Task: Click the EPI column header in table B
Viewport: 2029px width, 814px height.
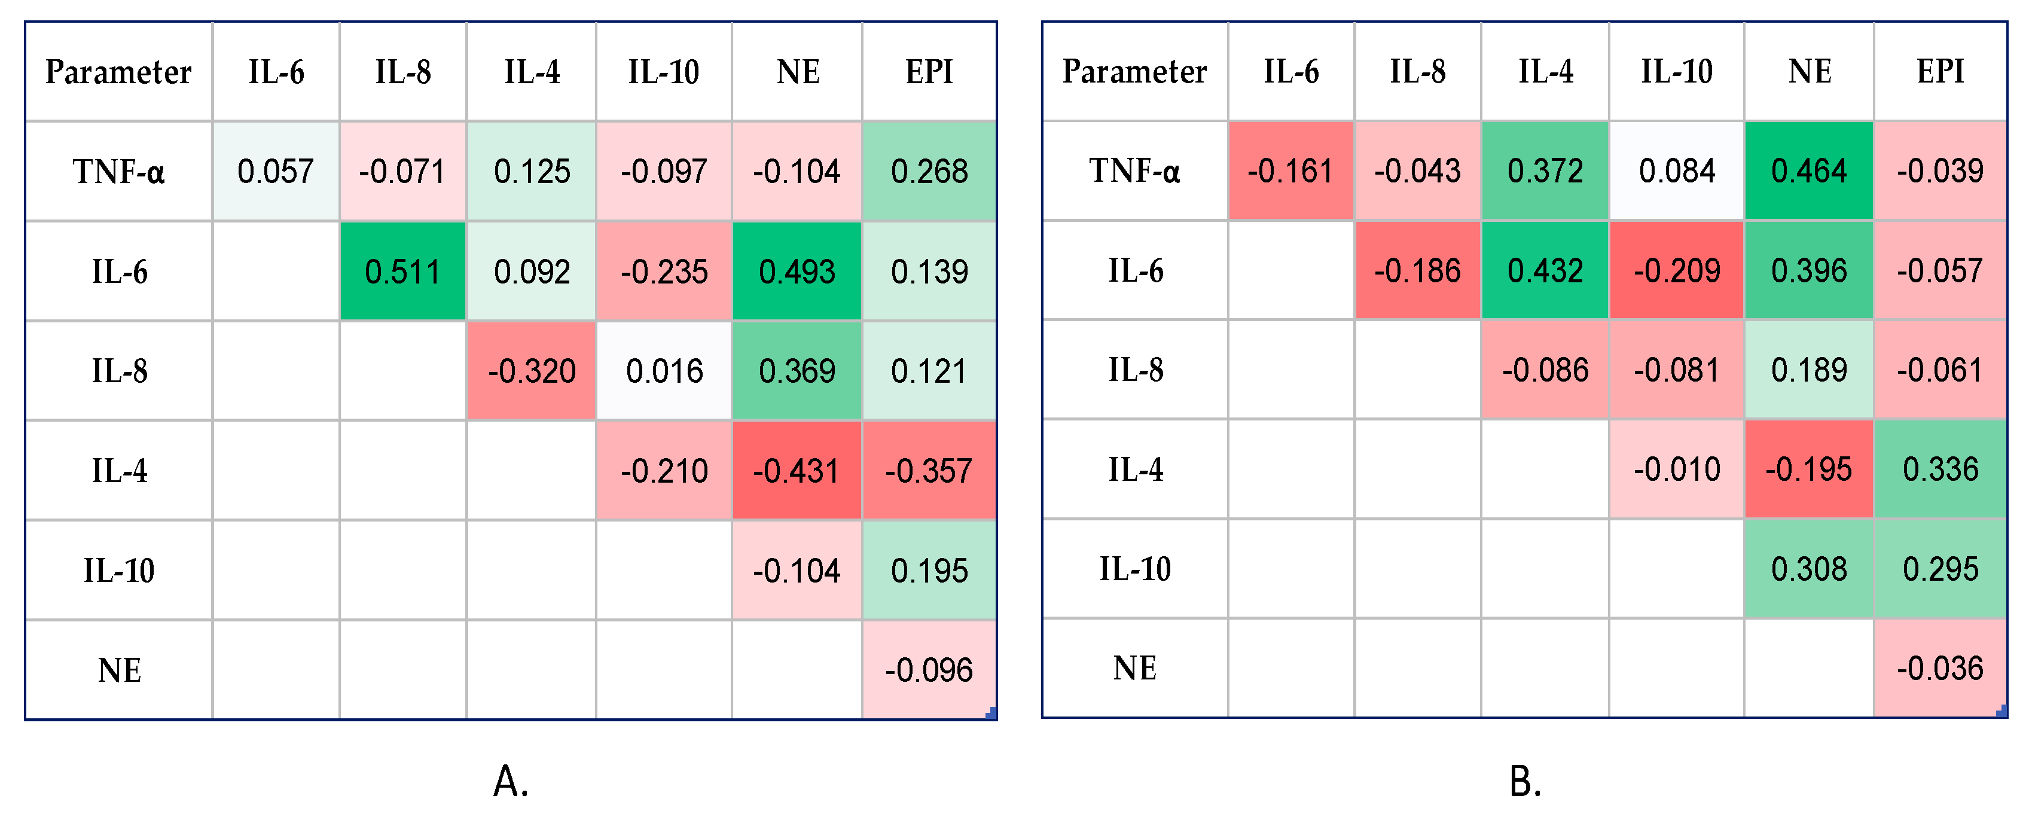Action: tap(1940, 72)
